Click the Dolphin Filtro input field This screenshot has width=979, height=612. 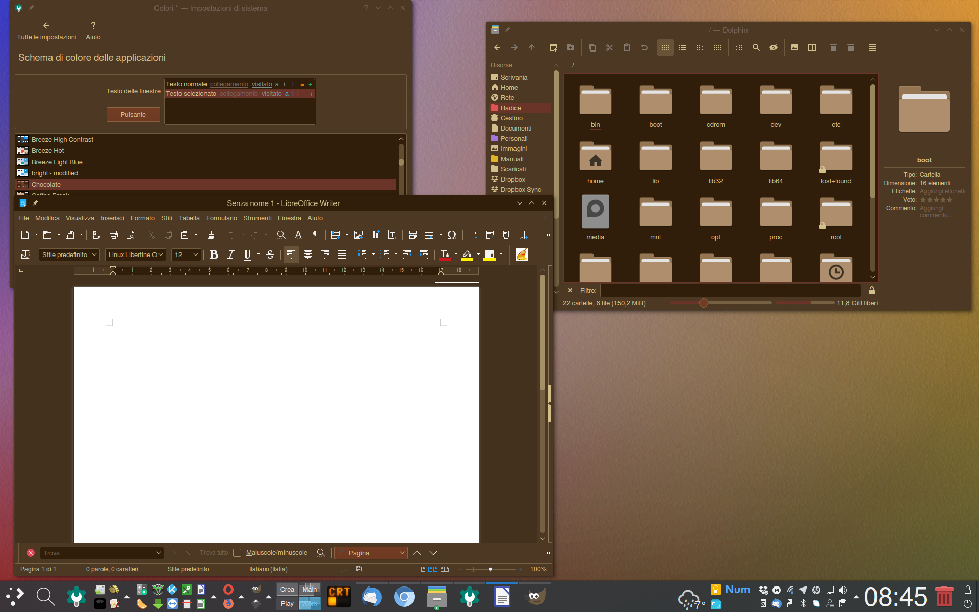pyautogui.click(x=730, y=290)
